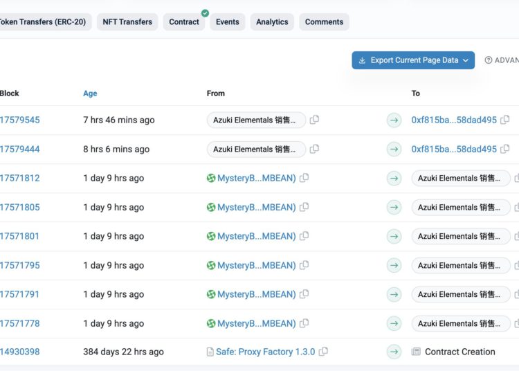
Task: Open the Events tab
Action: 227,22
